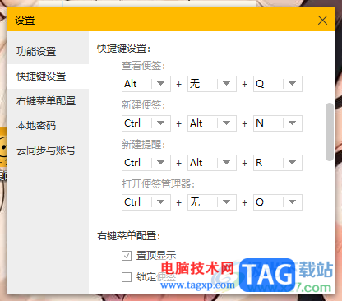Open the 功能设置 tab

(x=48, y=51)
